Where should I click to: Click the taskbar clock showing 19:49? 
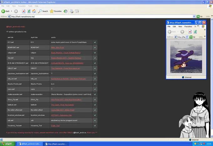[209, 144]
